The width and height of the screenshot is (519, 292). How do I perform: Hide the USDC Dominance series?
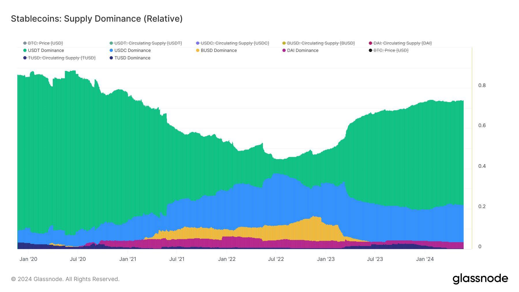click(130, 50)
